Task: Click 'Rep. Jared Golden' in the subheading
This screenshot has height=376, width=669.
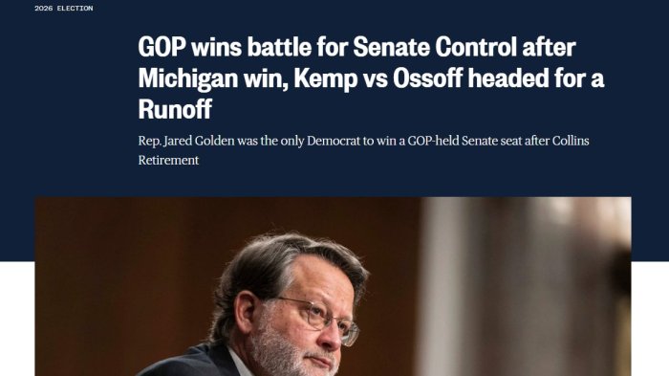Action: click(x=186, y=141)
